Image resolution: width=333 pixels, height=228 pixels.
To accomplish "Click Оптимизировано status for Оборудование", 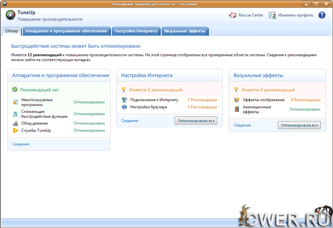I will [x=89, y=123].
